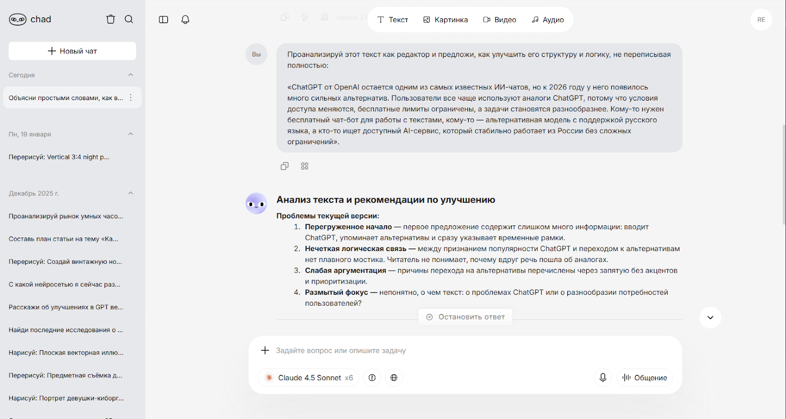Click the plus attachment icon in input box
The width and height of the screenshot is (786, 419).
[x=265, y=350]
